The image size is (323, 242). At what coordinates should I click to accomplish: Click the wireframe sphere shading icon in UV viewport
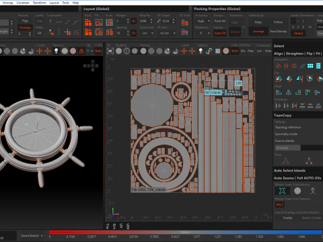[127, 51]
